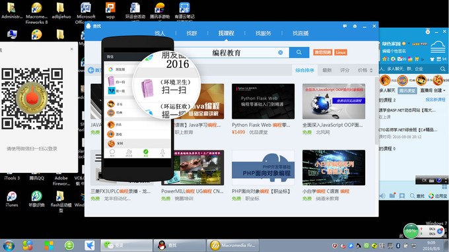Click the orange tag left of Linux
449x252 pixels.
tap(322, 52)
